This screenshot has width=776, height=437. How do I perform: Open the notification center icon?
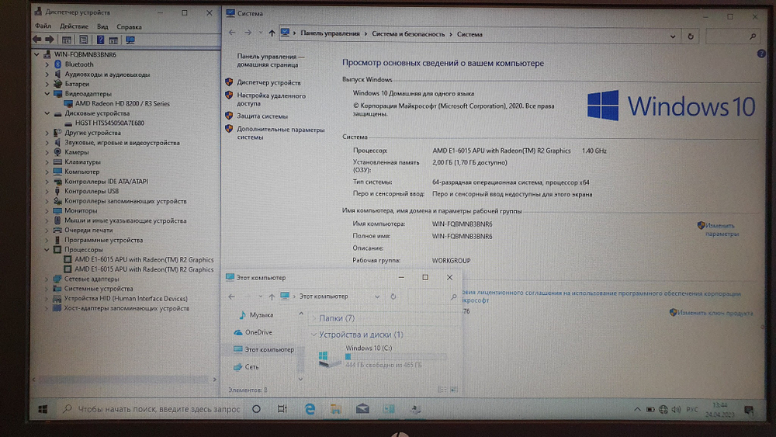pyautogui.click(x=749, y=410)
